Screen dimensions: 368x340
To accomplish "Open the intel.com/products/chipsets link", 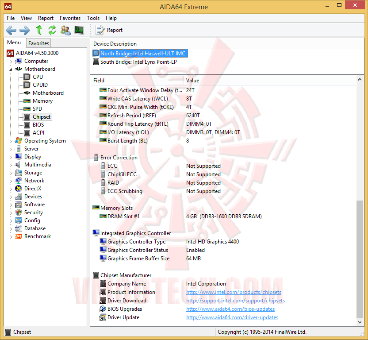I will (x=234, y=292).
